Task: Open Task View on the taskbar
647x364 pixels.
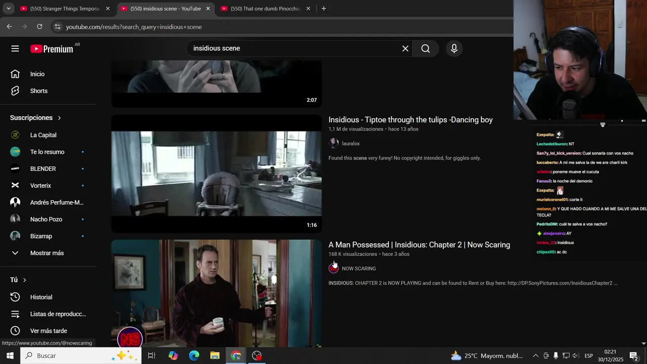Action: click(x=151, y=356)
